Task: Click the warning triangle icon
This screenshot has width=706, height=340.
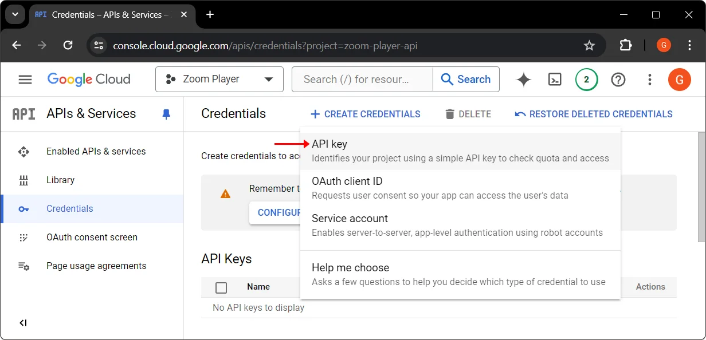Action: (x=226, y=194)
